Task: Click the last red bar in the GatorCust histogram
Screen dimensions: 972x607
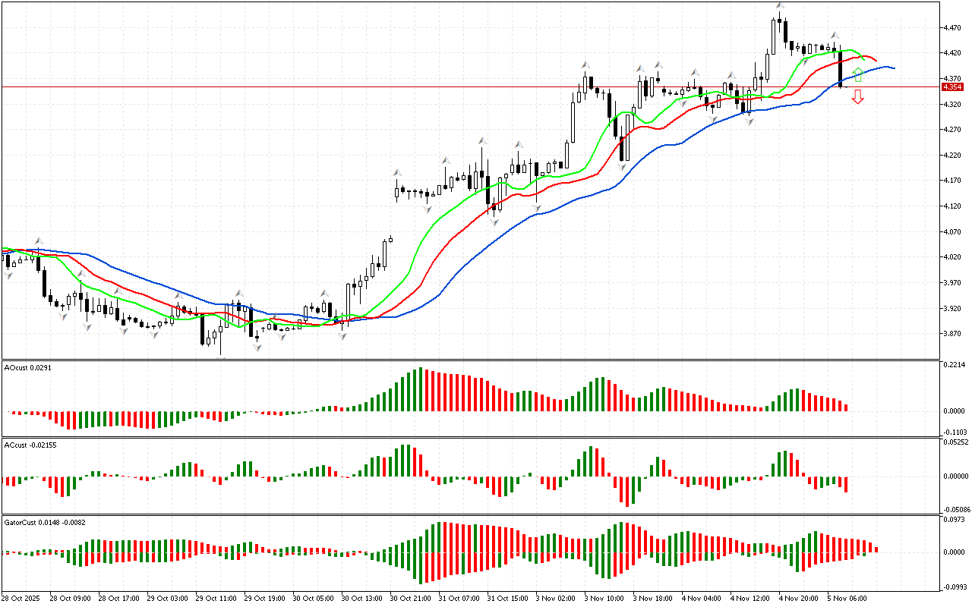Action: tap(876, 549)
